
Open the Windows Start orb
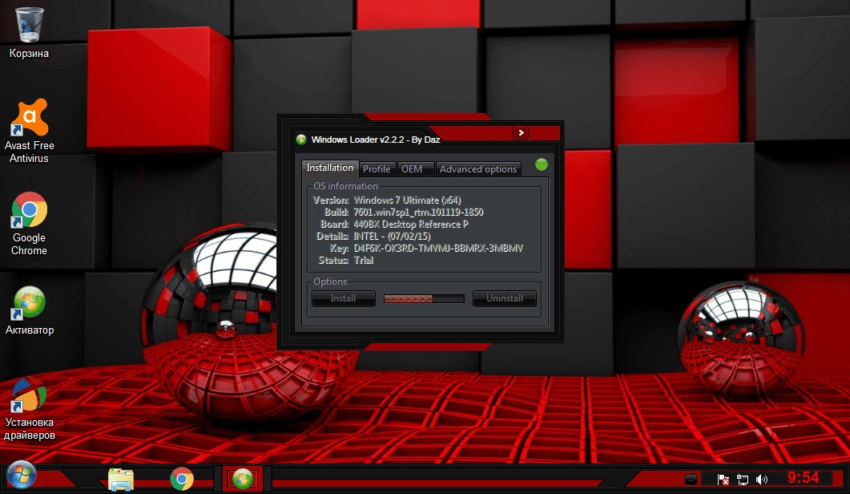click(21, 475)
